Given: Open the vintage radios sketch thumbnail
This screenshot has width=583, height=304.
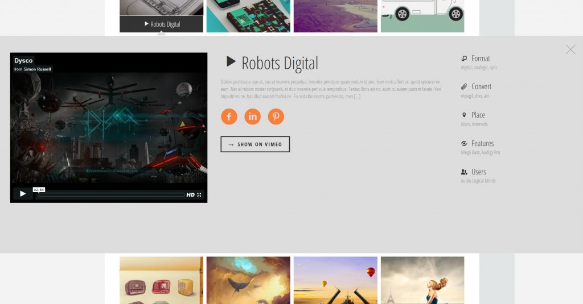Looking at the screenshot, I should [161, 280].
